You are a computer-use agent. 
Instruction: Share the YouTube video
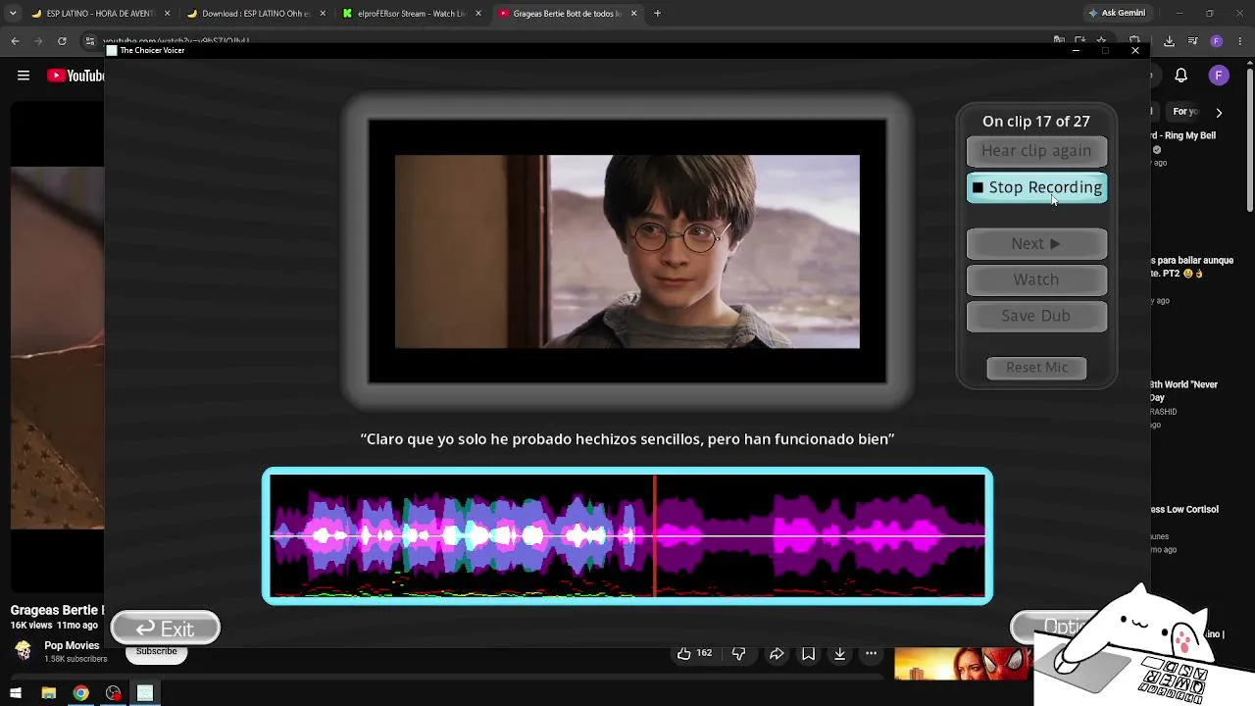(777, 653)
